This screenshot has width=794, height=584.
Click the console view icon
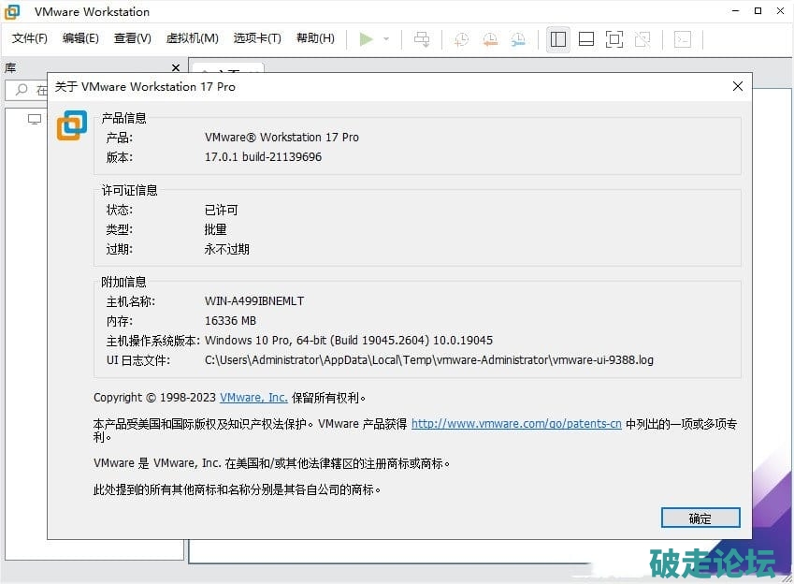(x=684, y=39)
